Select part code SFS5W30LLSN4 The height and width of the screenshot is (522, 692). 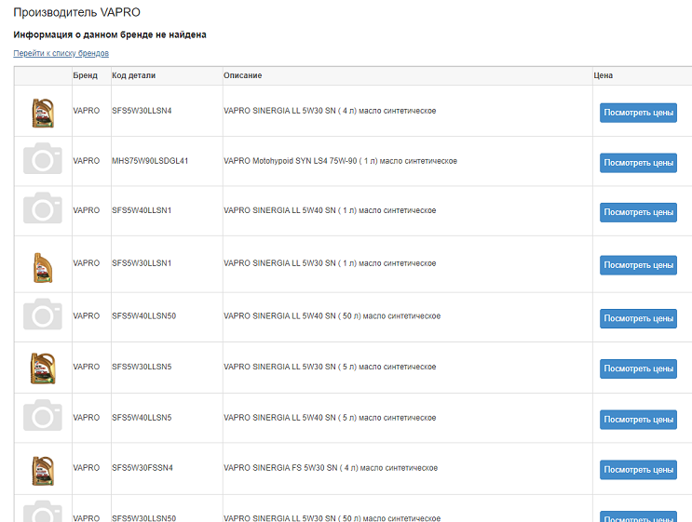pyautogui.click(x=142, y=111)
